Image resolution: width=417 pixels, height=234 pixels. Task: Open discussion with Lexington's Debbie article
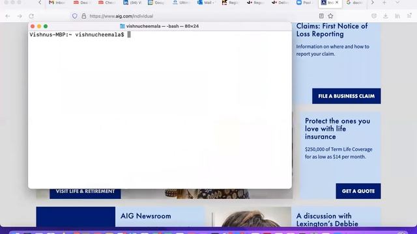tap(327, 220)
